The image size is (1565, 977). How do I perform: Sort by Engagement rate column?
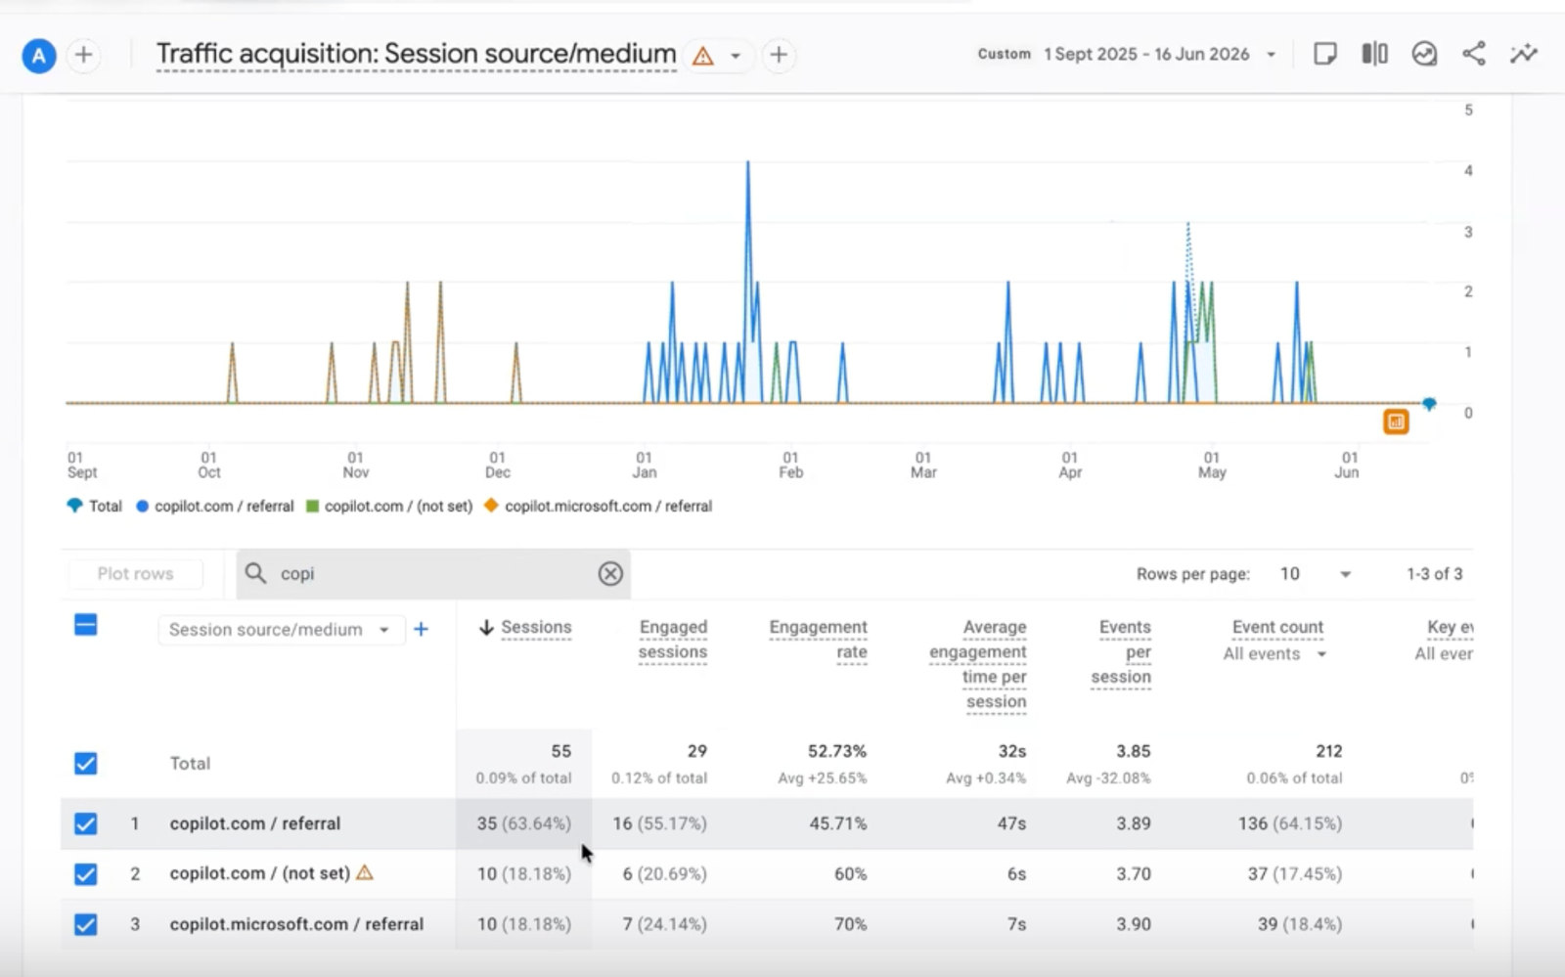coord(819,640)
